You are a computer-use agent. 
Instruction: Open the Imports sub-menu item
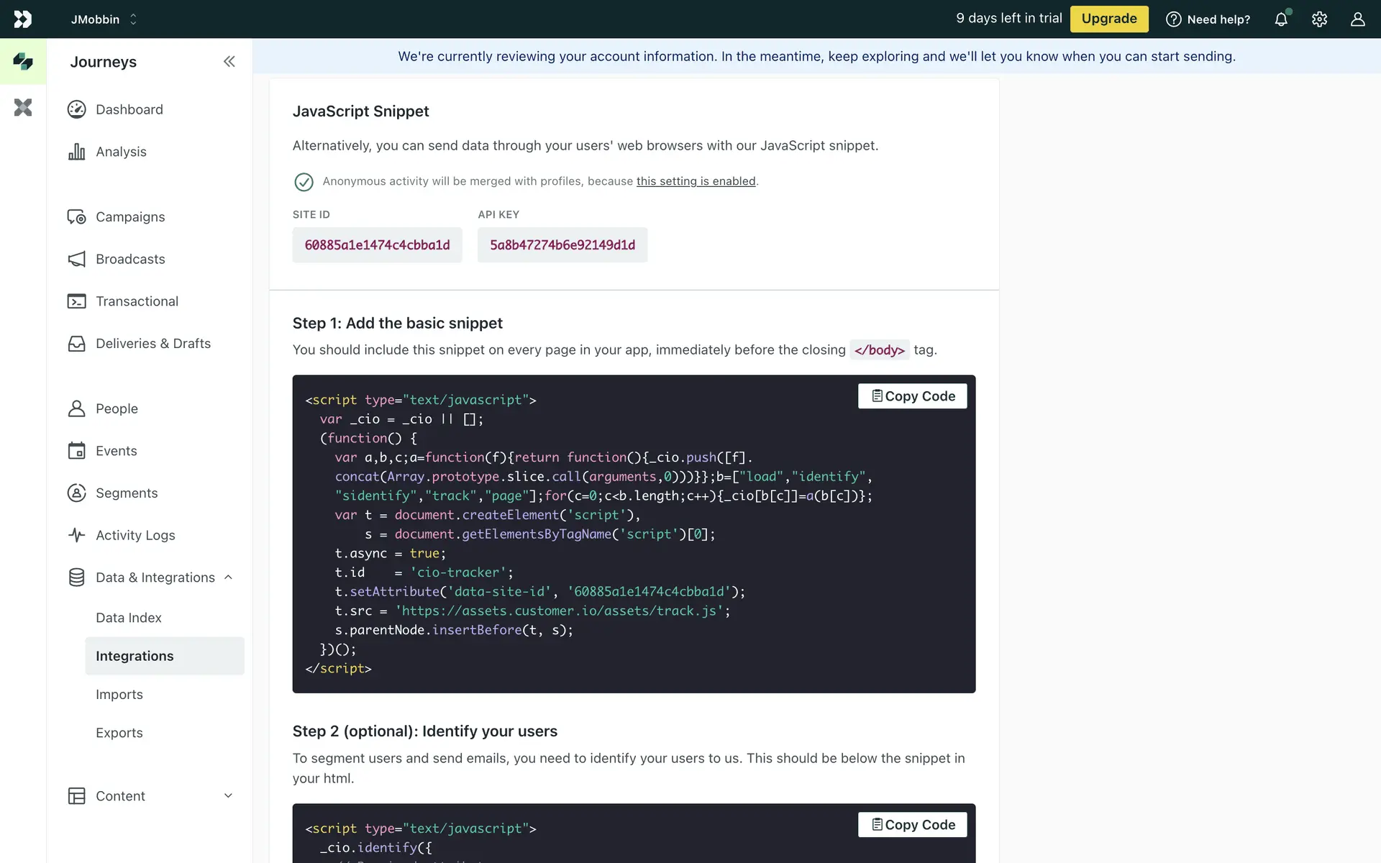(x=119, y=695)
